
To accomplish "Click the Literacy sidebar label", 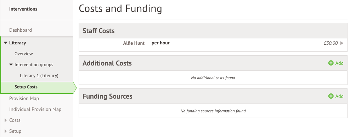I will (17, 43).
